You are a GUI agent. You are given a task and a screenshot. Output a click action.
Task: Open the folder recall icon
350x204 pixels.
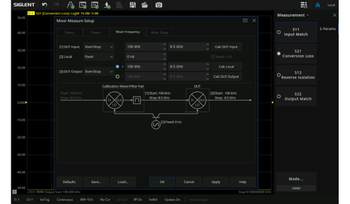coord(145,5)
